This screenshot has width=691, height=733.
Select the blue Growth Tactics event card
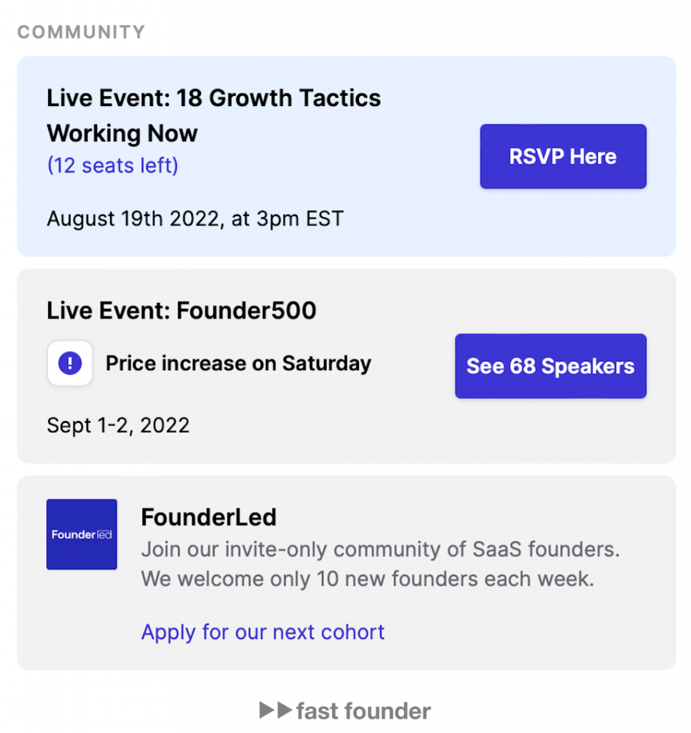346,156
